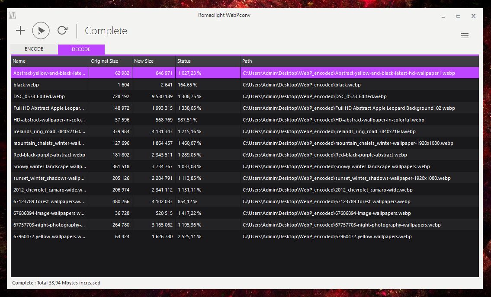
Task: Click the plus icon to add files
Action: tap(20, 30)
